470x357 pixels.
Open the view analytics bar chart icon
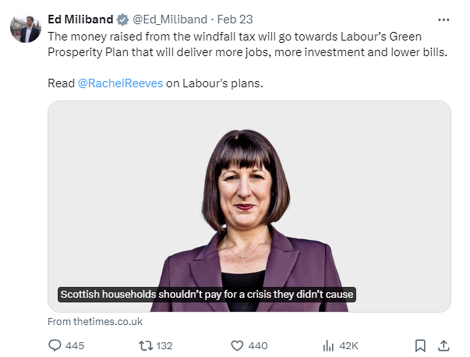(x=328, y=345)
